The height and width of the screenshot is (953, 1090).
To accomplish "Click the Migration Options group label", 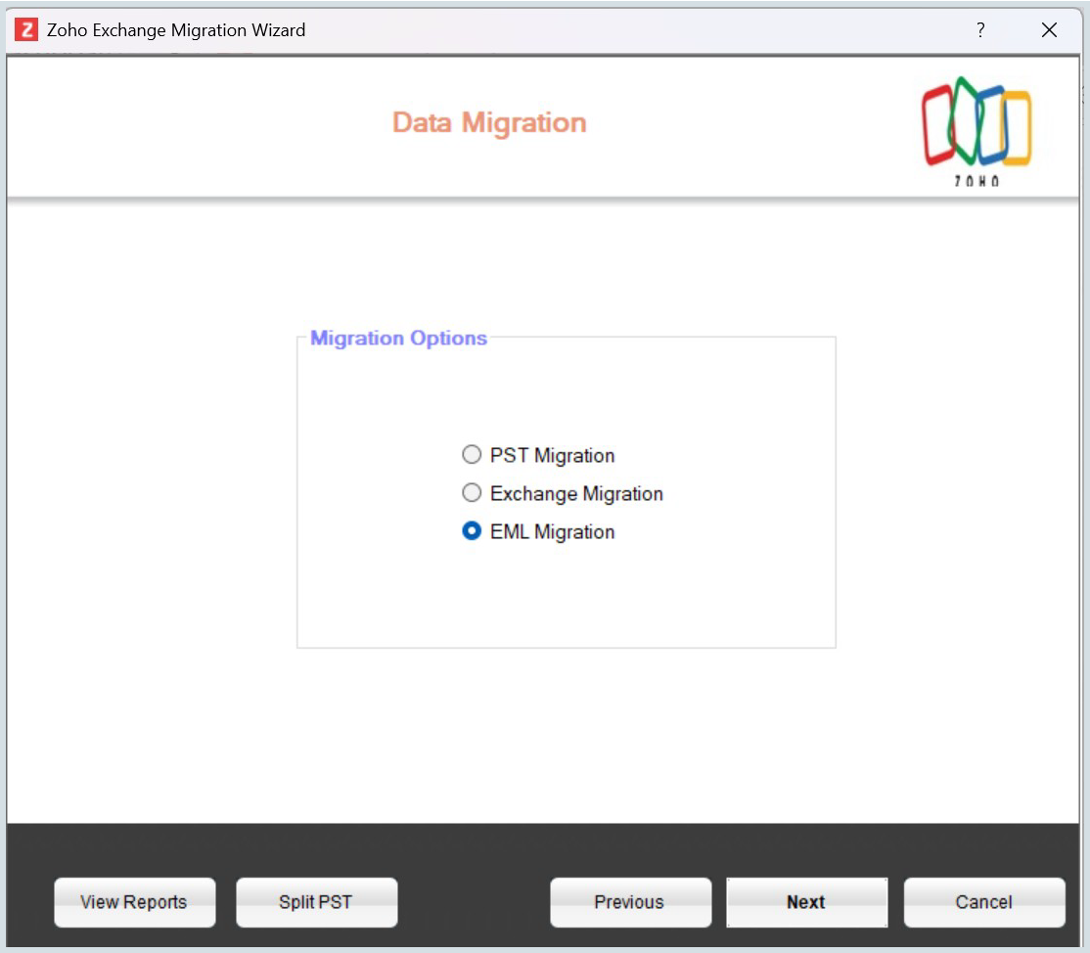I will 398,338.
